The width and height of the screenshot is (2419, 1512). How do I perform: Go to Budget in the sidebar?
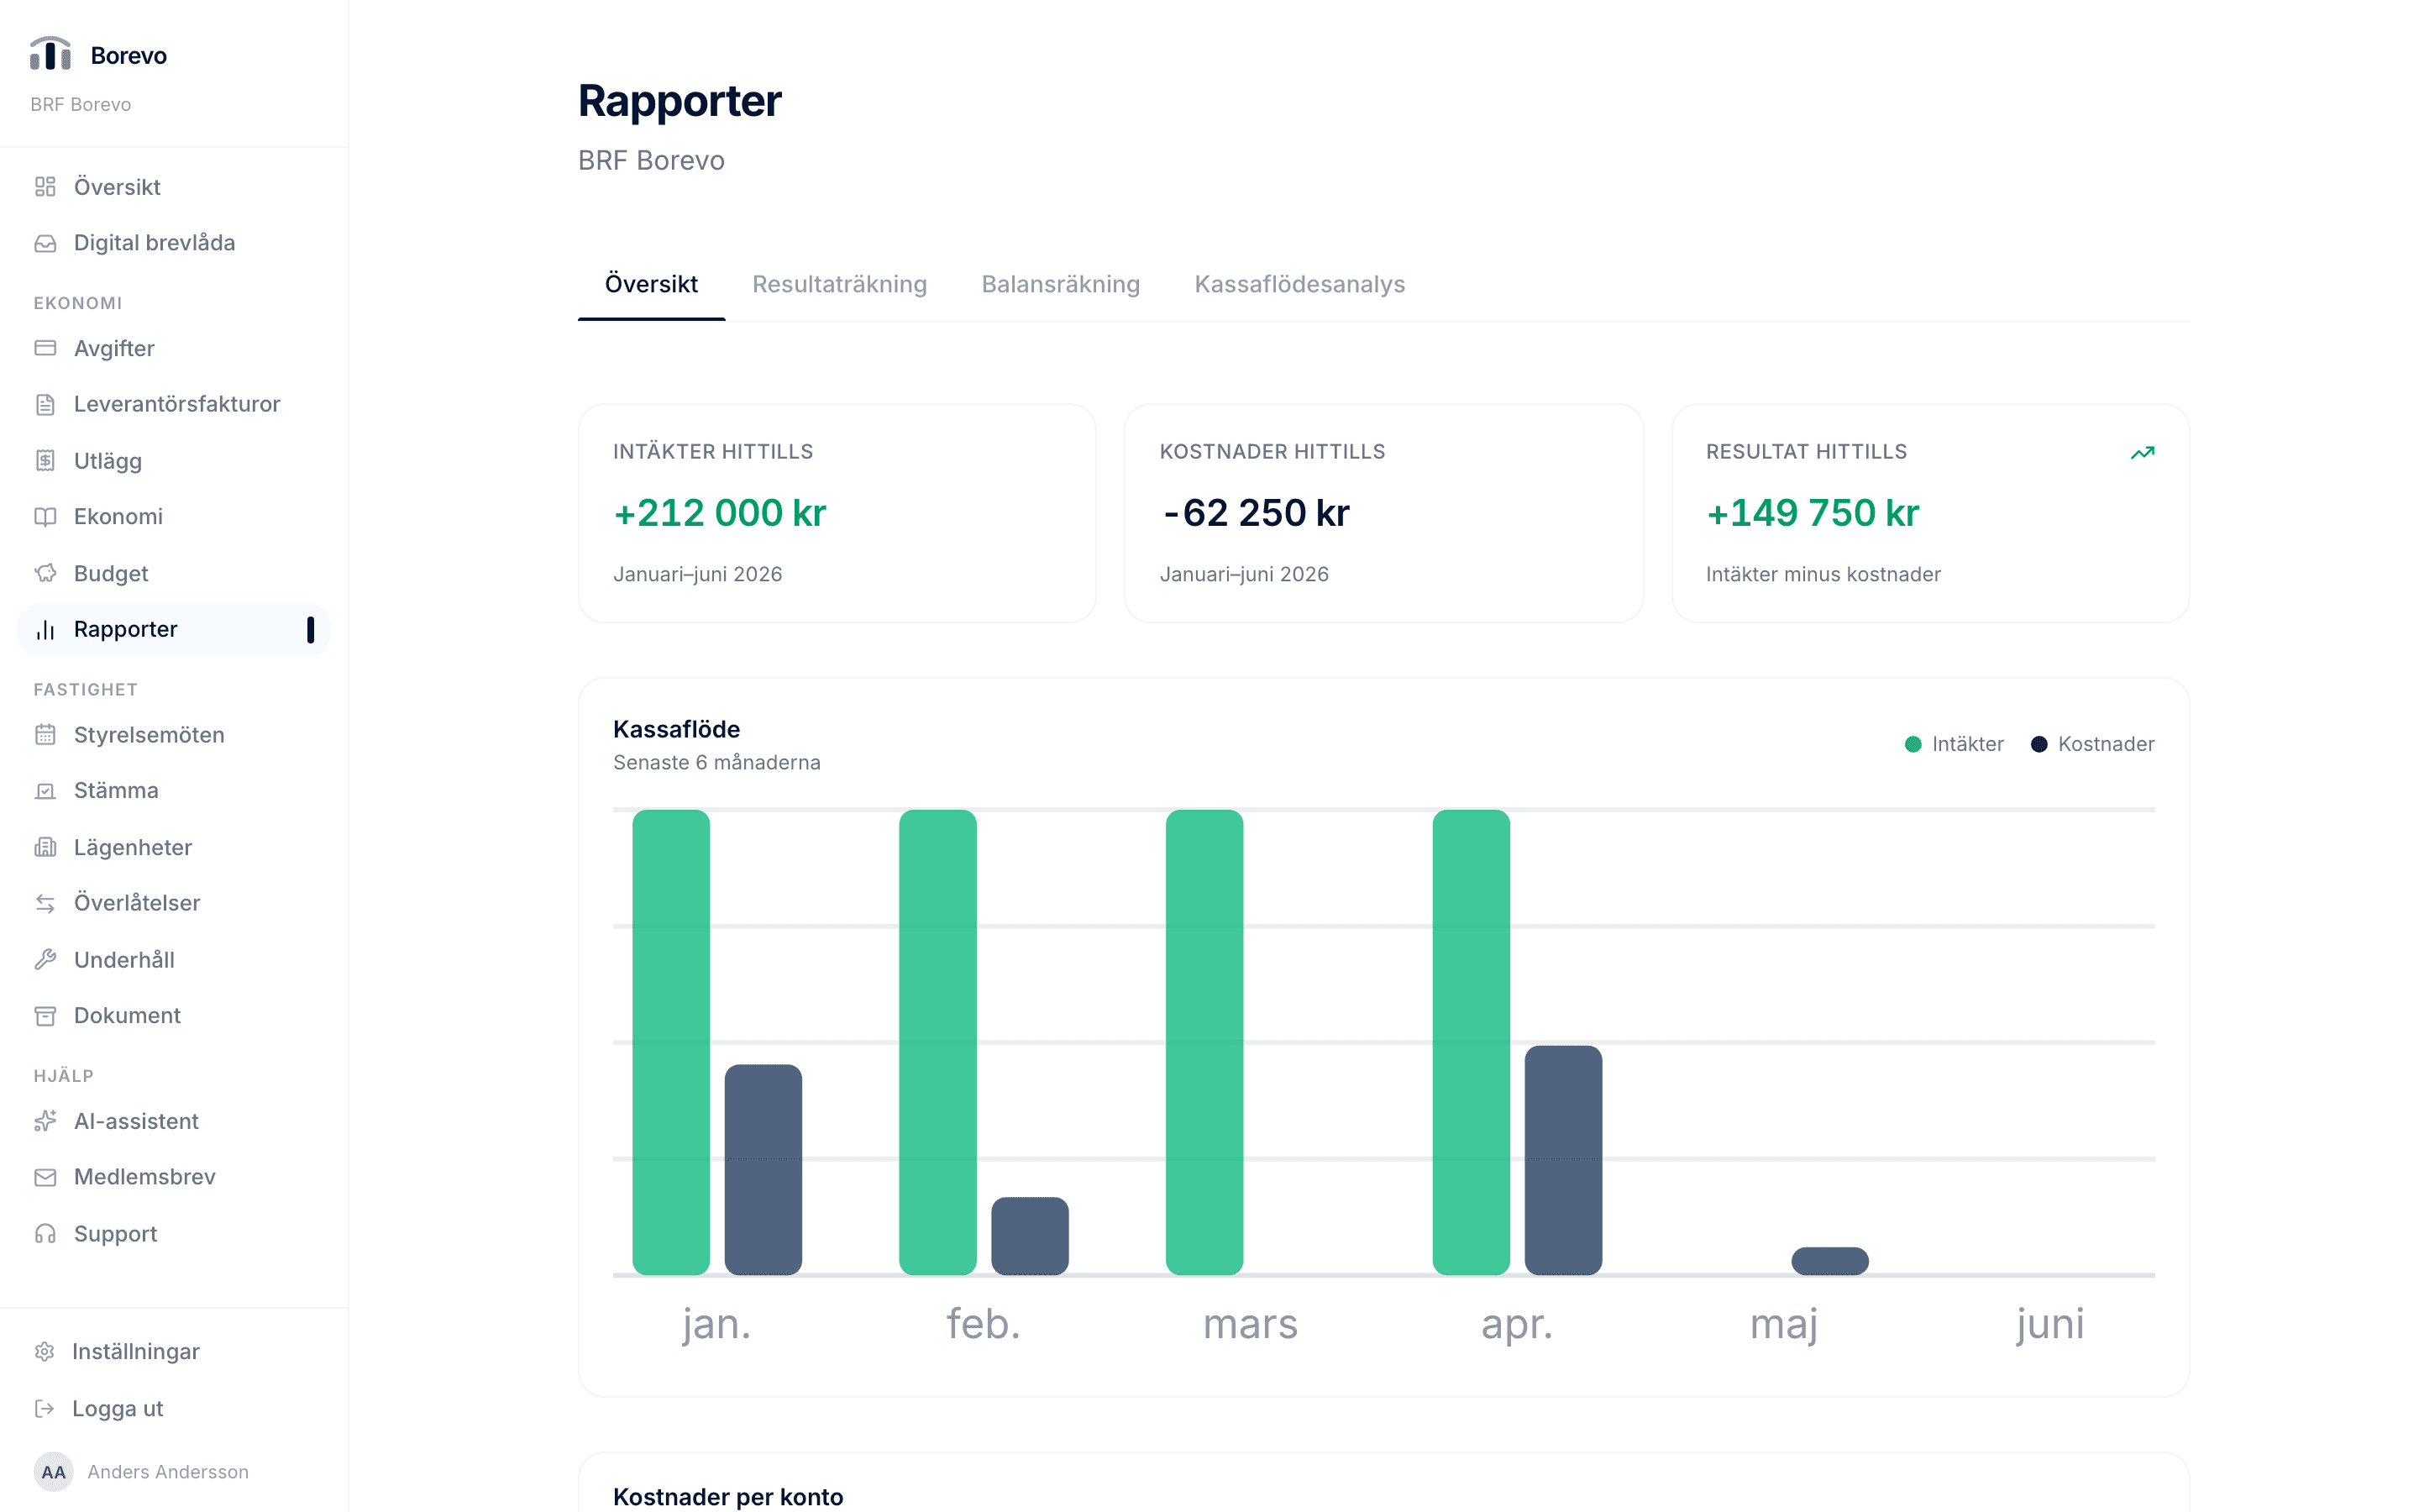click(x=173, y=573)
